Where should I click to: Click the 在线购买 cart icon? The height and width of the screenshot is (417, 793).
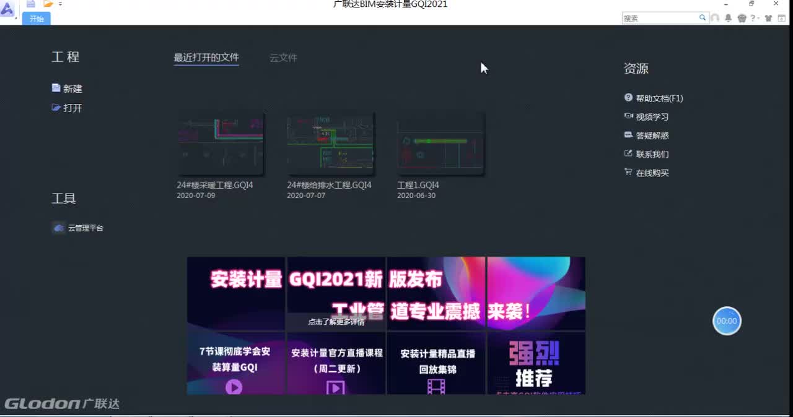628,172
